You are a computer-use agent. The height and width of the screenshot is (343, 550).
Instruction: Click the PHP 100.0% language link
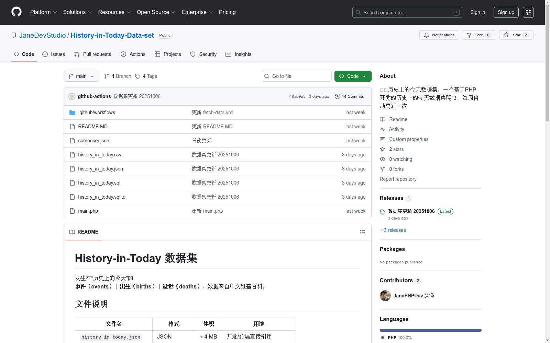tap(396, 338)
